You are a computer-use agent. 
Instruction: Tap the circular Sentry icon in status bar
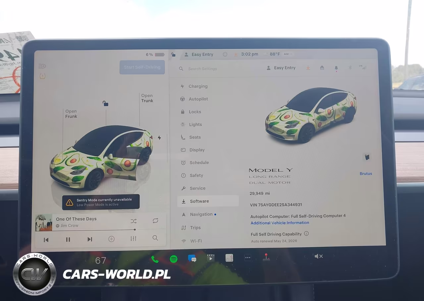tap(225, 54)
